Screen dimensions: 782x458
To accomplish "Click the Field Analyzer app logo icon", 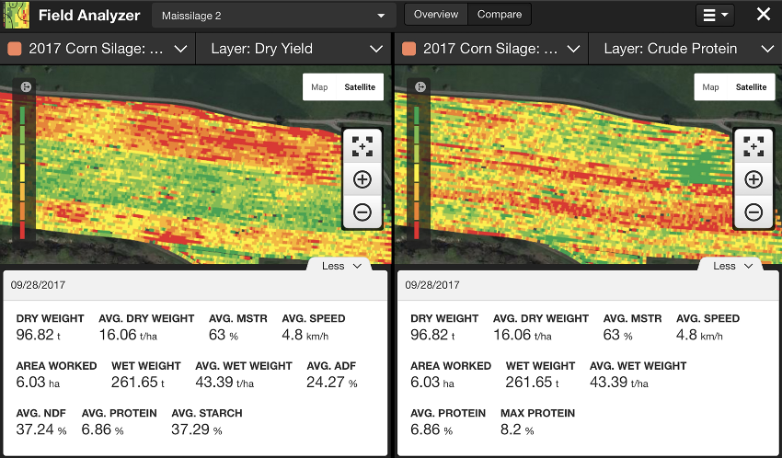I will [17, 15].
